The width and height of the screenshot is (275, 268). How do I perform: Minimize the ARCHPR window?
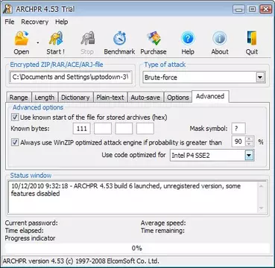click(x=238, y=10)
